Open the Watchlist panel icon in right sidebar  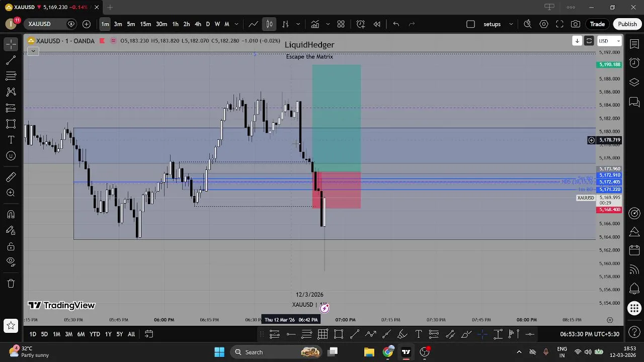[634, 44]
